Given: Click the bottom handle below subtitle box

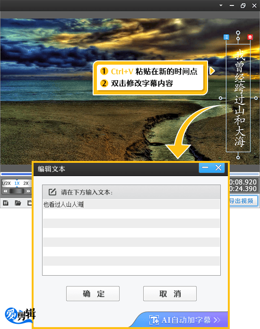Looking at the screenshot, I should (x=238, y=157).
